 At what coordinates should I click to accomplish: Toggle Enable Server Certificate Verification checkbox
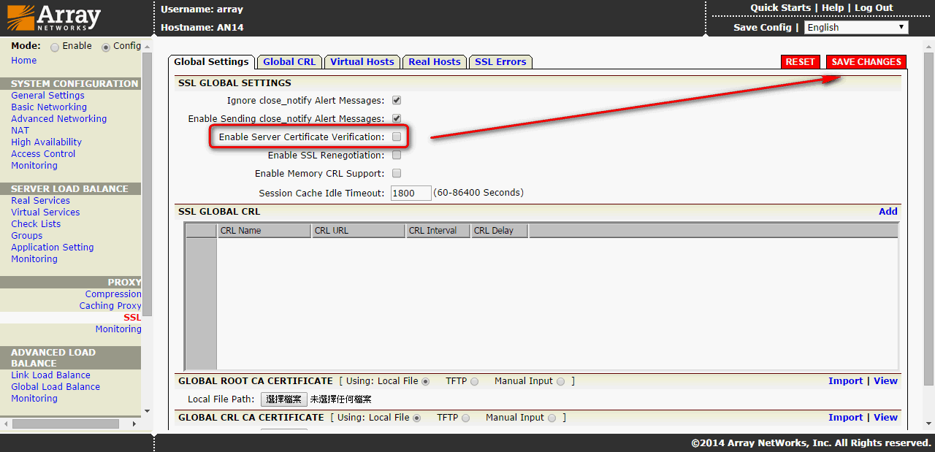coord(397,137)
